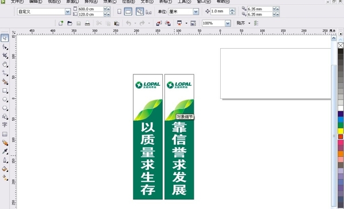Pick the no-fill X swatch
Viewport: 344px width, 209px height.
click(x=341, y=46)
